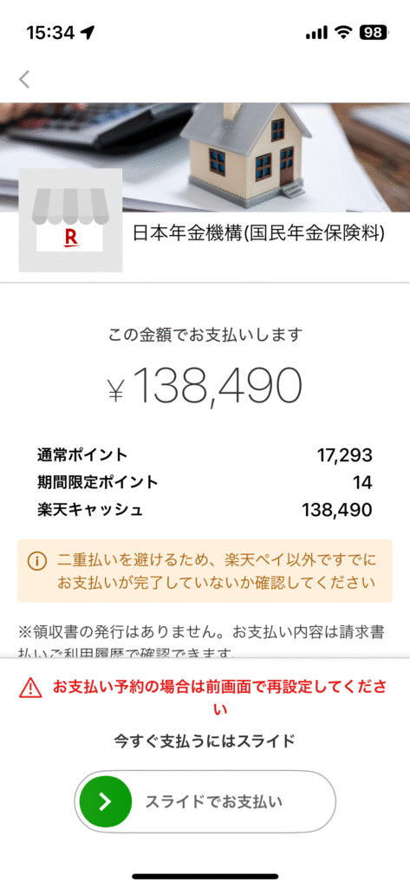Select the 日本年金機構(国民年金保険料) merchant name
Image resolution: width=410 pixels, height=888 pixels.
[x=258, y=234]
